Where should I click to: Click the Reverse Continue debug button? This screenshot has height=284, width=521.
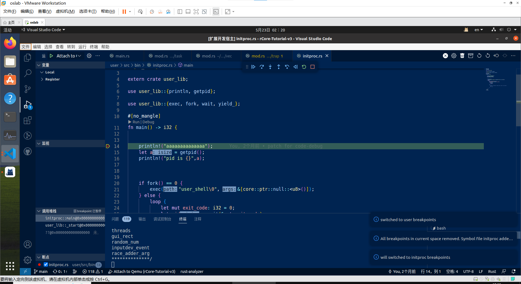click(x=296, y=67)
